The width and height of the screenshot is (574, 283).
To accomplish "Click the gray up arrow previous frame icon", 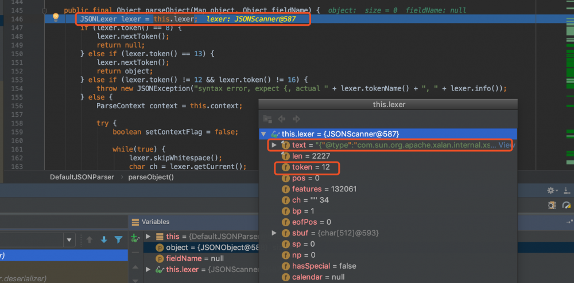I will (90, 240).
